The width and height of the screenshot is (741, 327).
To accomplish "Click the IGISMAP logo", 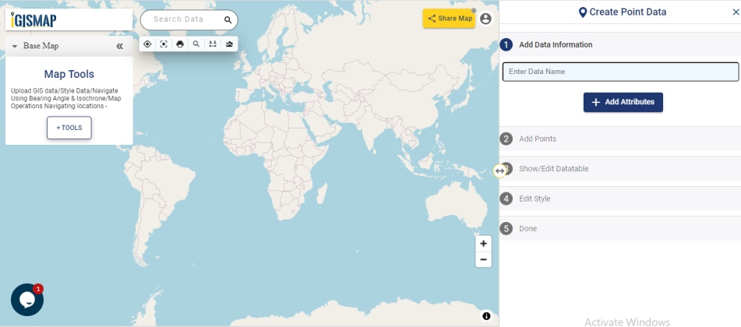I will [34, 19].
